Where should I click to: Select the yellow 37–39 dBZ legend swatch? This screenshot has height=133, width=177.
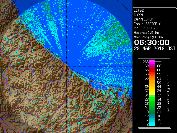click(x=152, y=91)
